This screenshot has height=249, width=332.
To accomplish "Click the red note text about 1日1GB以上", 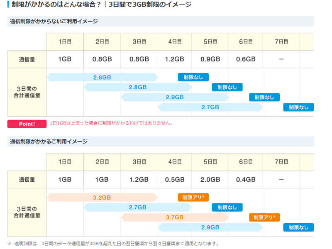I will 111,123.
